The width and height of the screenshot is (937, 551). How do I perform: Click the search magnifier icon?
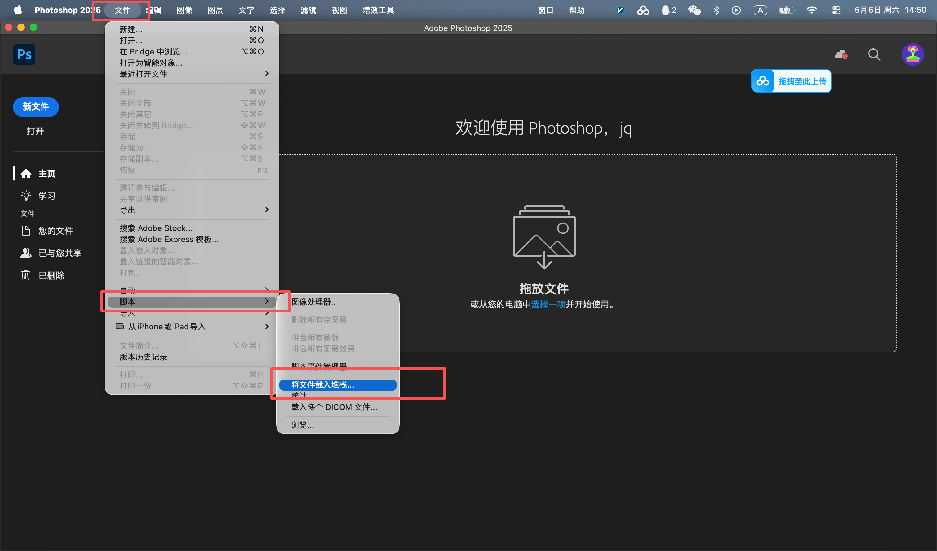(x=874, y=54)
